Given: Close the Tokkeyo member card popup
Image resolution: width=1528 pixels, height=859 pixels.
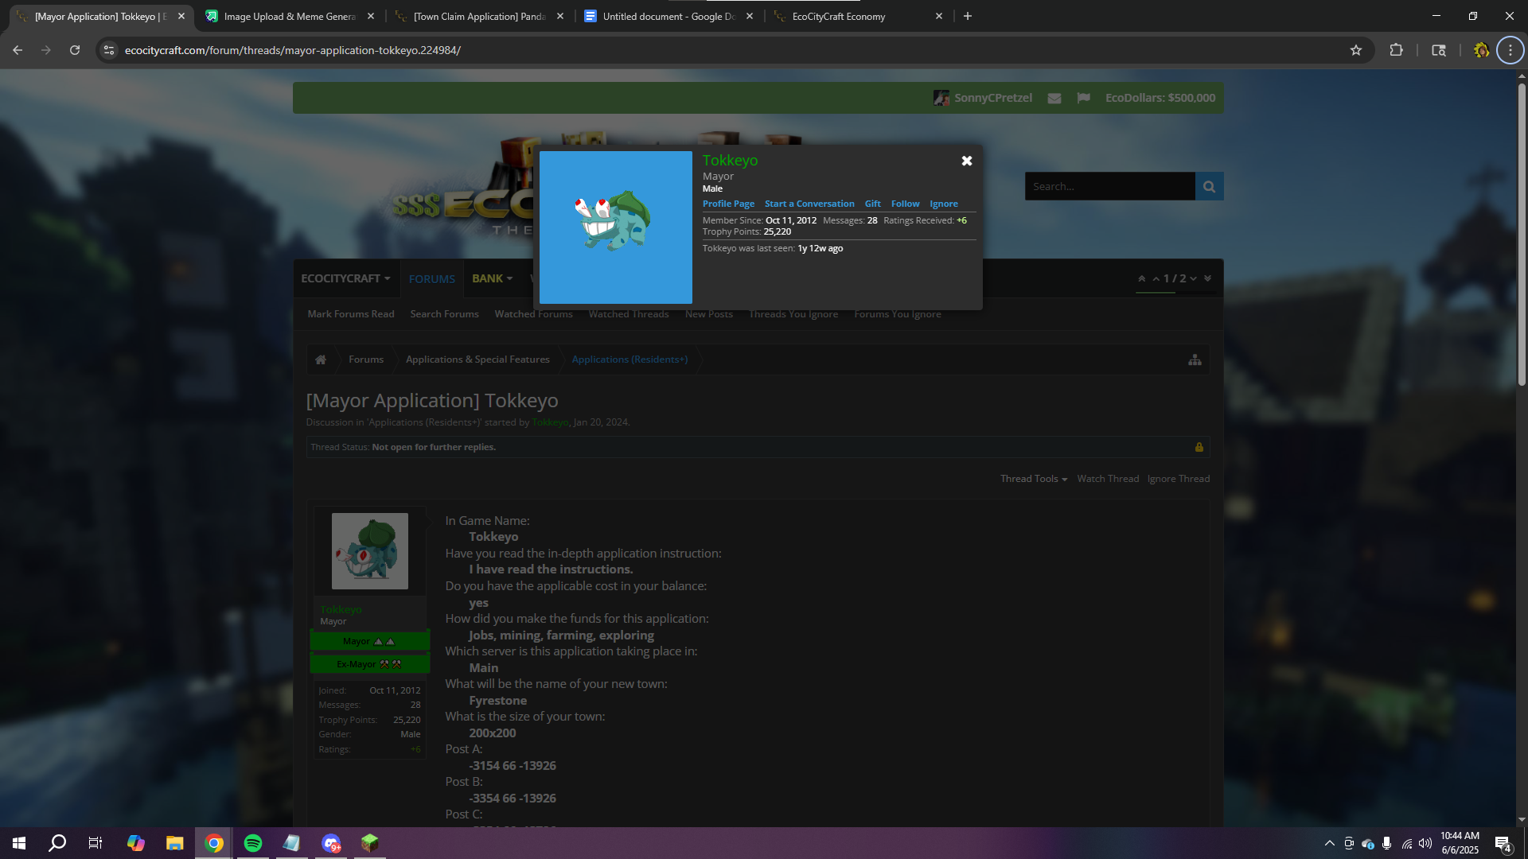Looking at the screenshot, I should pyautogui.click(x=967, y=161).
